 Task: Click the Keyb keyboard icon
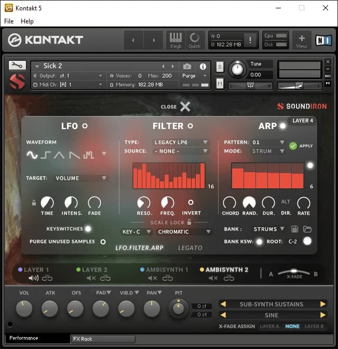coord(175,40)
